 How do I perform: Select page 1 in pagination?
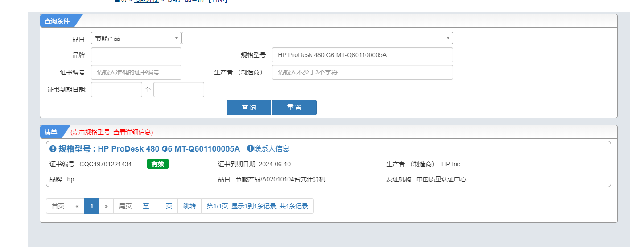tap(92, 206)
